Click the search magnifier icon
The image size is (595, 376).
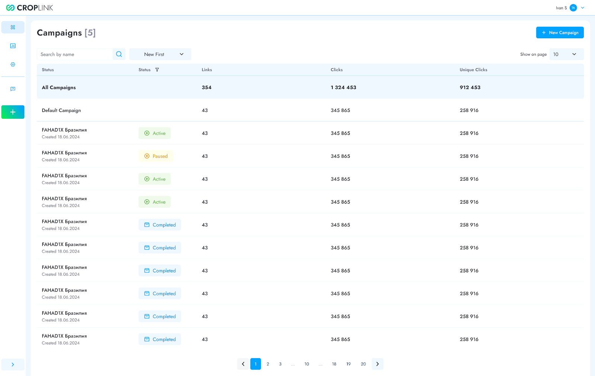click(x=119, y=54)
